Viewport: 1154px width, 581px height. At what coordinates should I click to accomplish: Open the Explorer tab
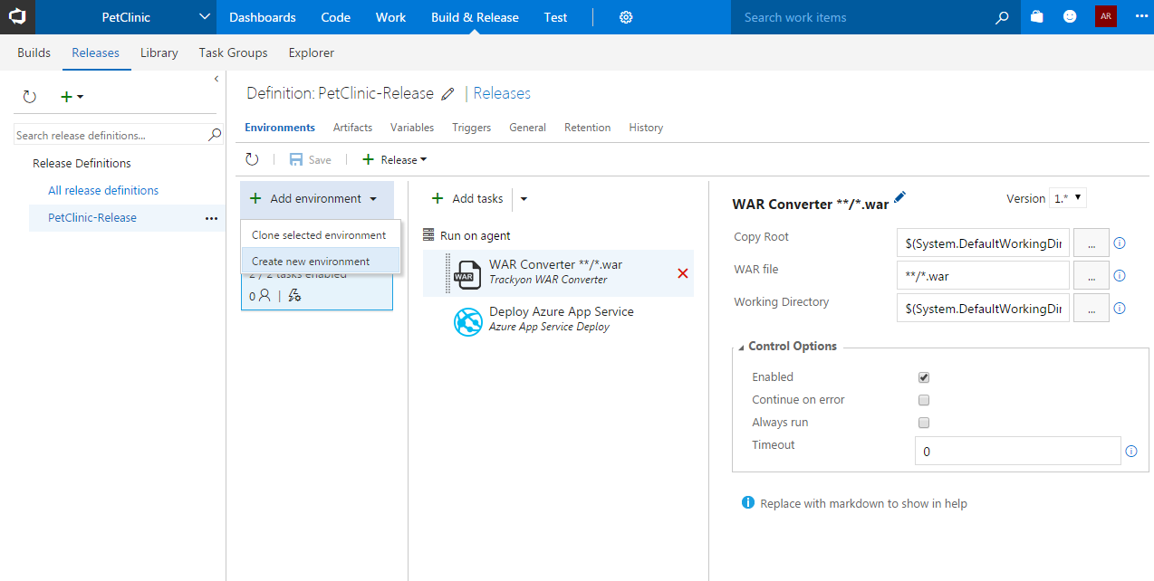(x=312, y=52)
